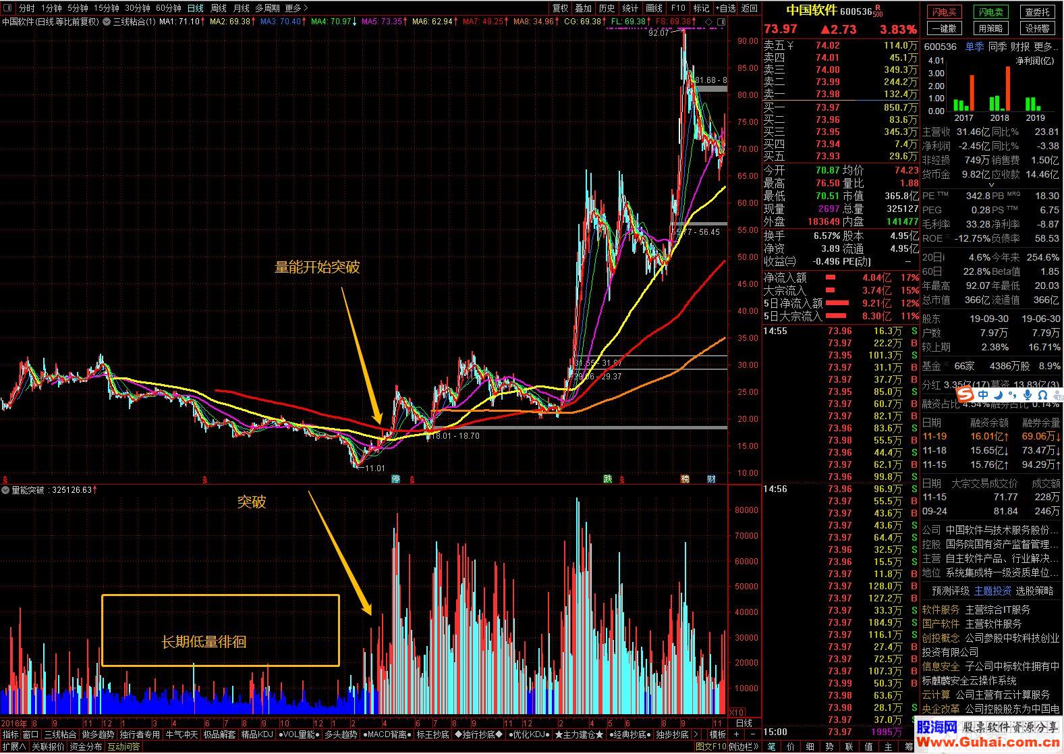
Task: Click the X10 scale label in volume pane
Action: point(737,712)
